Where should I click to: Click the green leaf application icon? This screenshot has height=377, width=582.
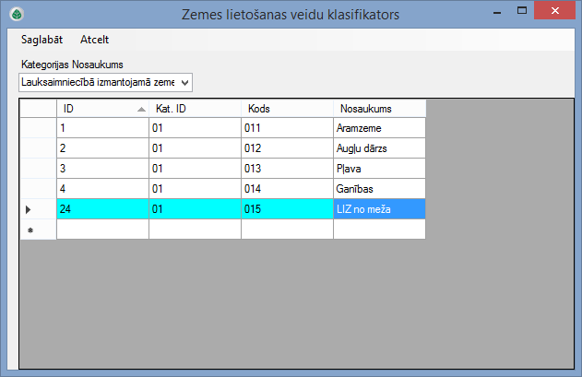coord(17,14)
